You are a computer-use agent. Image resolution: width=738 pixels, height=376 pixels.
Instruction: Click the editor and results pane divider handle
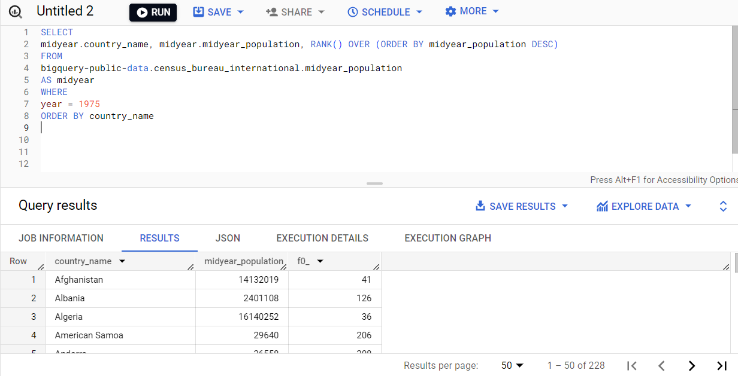(x=374, y=184)
